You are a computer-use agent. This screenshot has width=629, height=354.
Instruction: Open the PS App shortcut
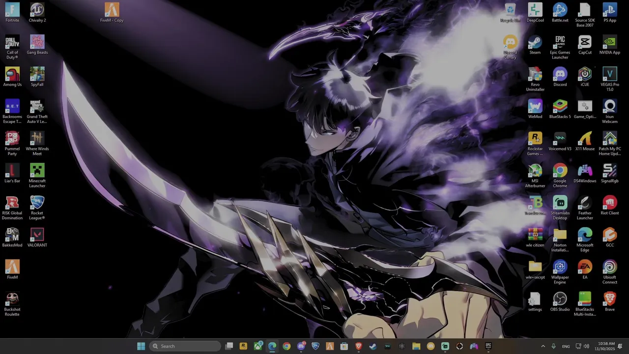click(x=610, y=13)
